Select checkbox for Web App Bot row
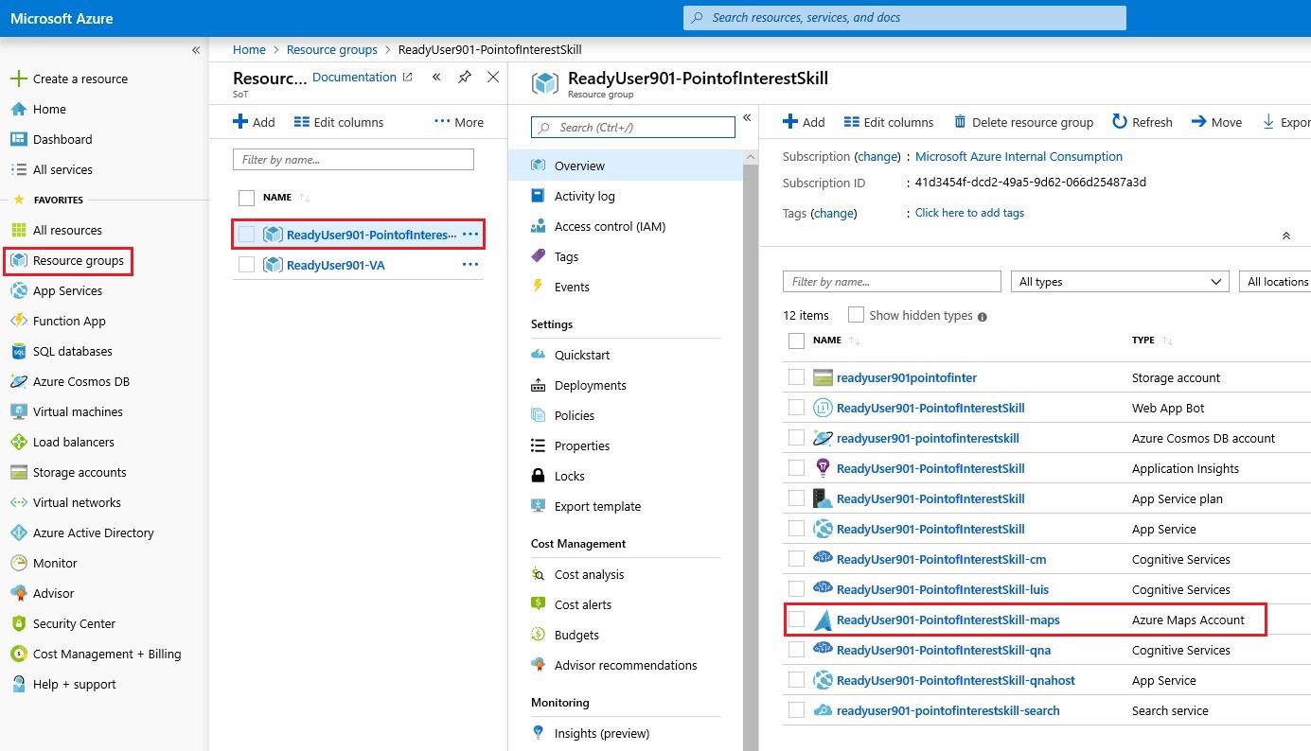 796,408
